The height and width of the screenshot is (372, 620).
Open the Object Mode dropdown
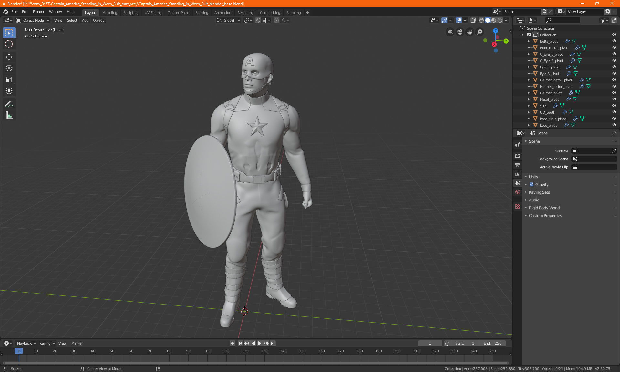tap(33, 20)
